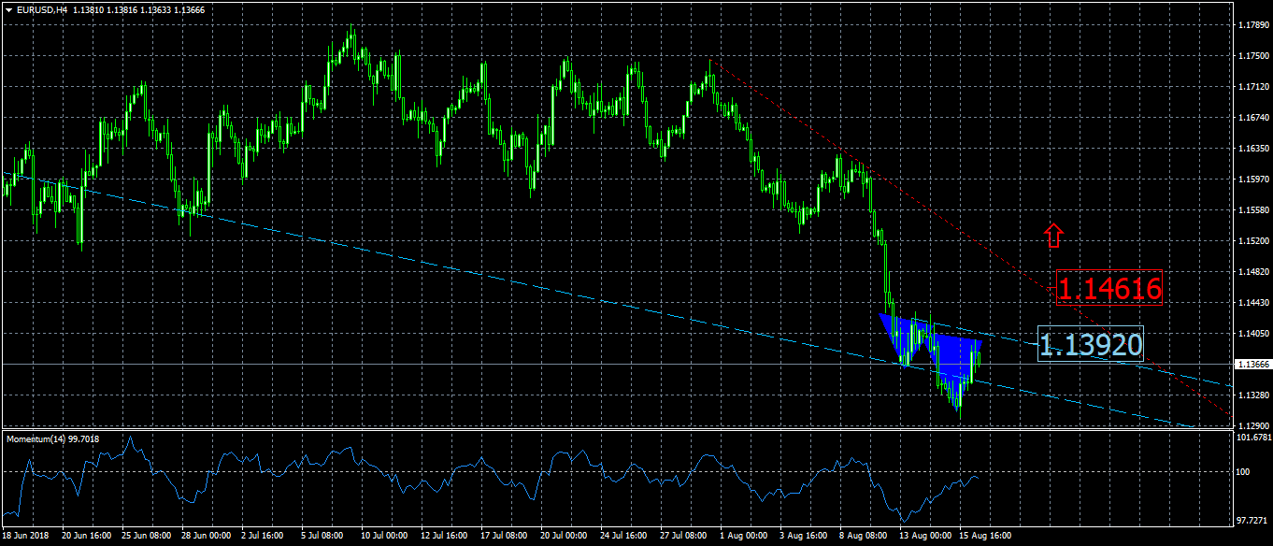The image size is (1273, 546).
Task: Click the momentum scale 100 level label
Action: pos(1242,472)
